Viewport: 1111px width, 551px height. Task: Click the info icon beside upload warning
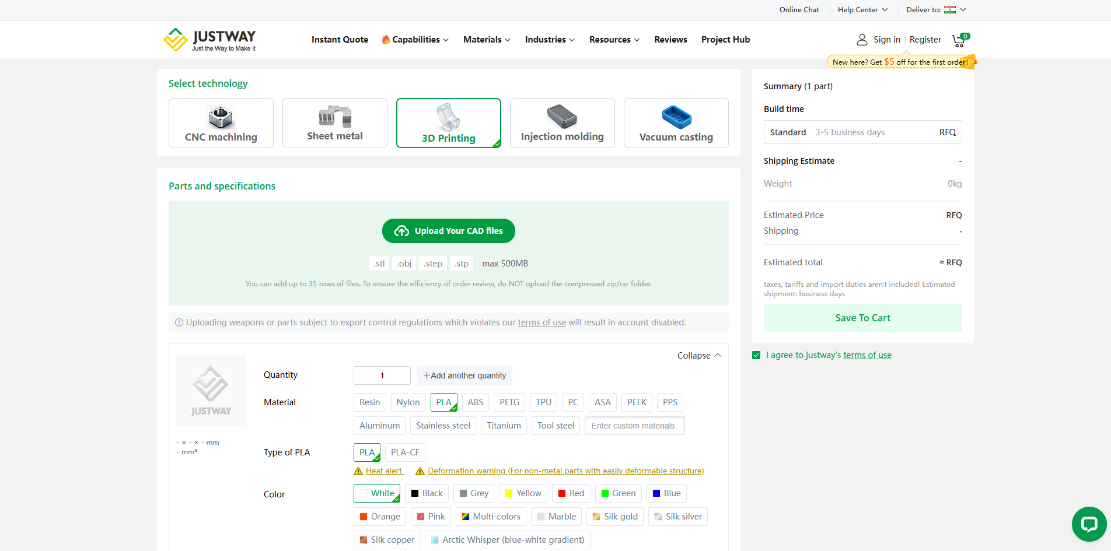(x=179, y=322)
